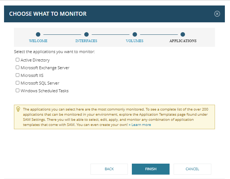The width and height of the screenshot is (230, 179).
Task: Click the Welcome step circle
Action: click(x=38, y=34)
